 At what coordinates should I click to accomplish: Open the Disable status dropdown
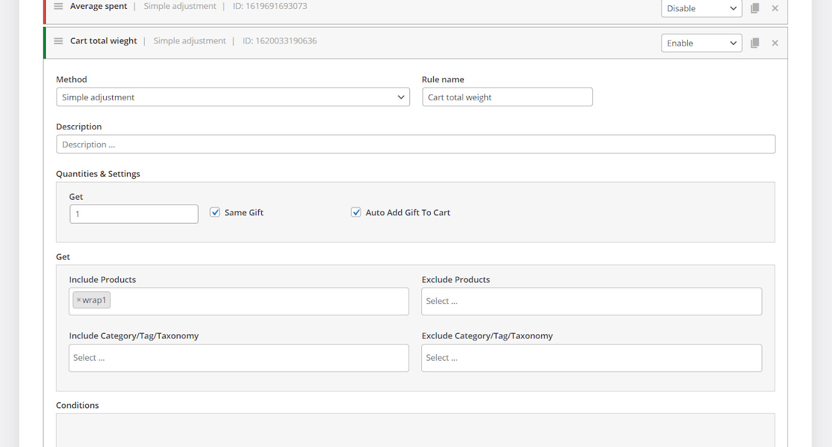(701, 8)
